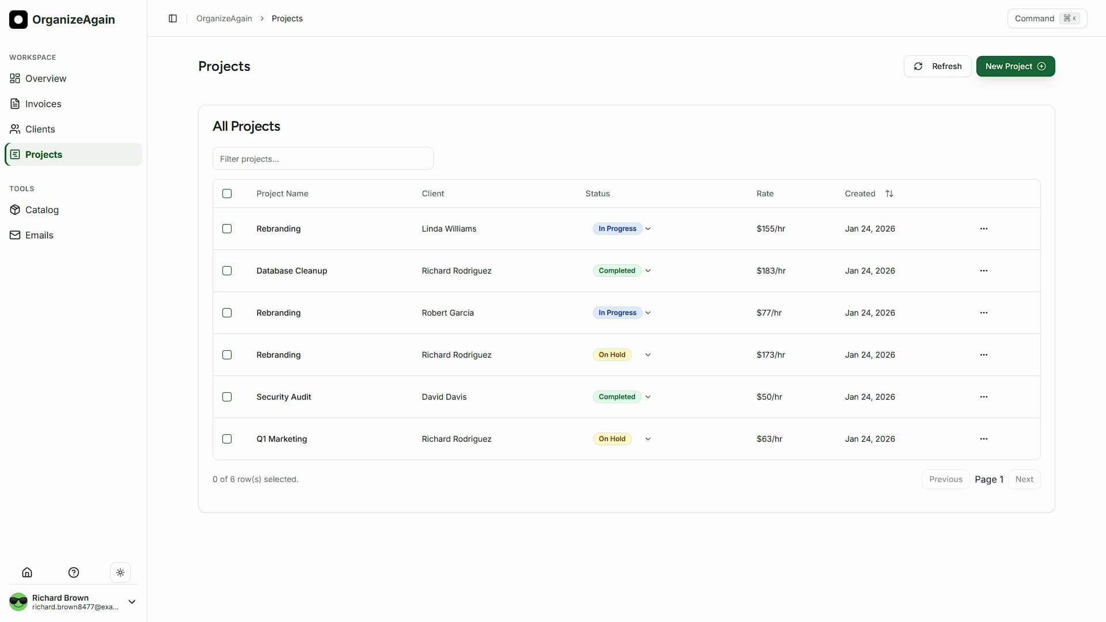Refresh the projects list

point(938,66)
